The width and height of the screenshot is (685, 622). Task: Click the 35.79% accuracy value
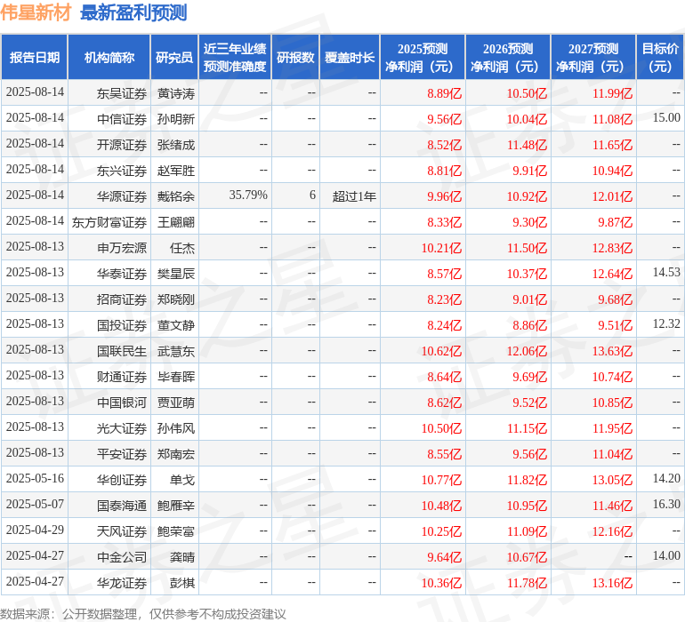(x=247, y=195)
